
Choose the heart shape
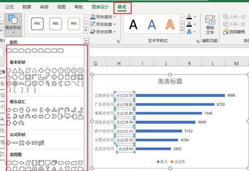tap(41, 83)
